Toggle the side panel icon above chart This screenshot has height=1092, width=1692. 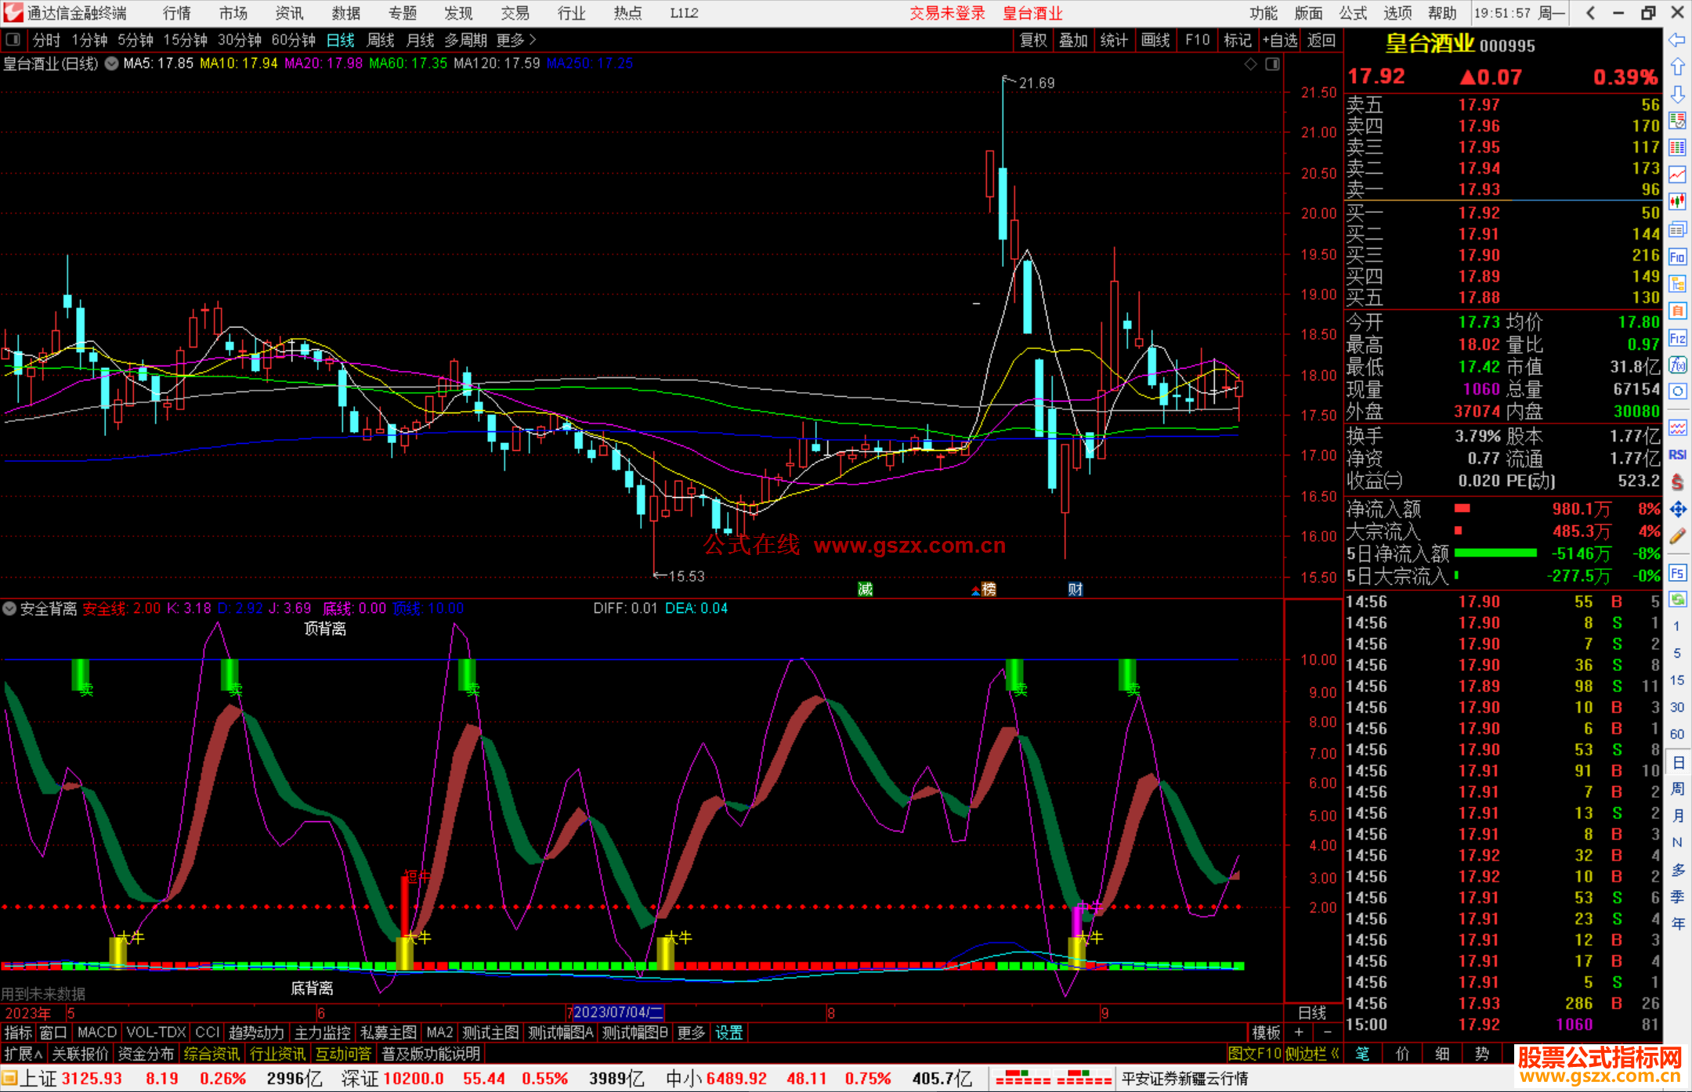click(x=1272, y=64)
